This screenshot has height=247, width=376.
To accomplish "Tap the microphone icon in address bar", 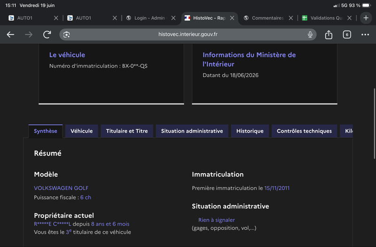I will click(x=310, y=34).
